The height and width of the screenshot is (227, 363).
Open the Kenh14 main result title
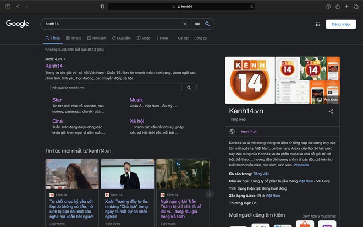54,66
